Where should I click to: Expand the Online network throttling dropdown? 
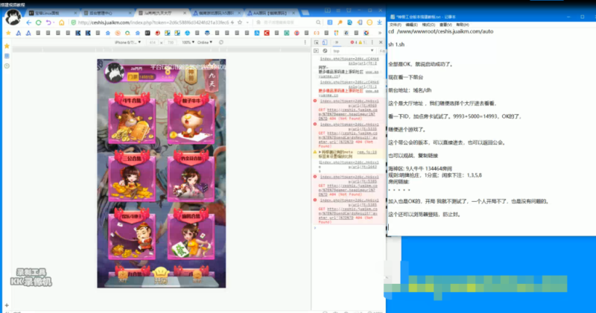click(203, 42)
